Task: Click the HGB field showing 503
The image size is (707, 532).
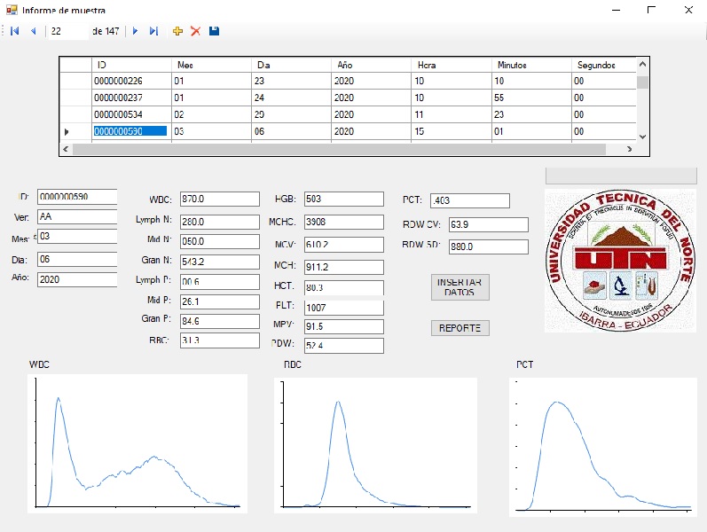Action: [344, 199]
